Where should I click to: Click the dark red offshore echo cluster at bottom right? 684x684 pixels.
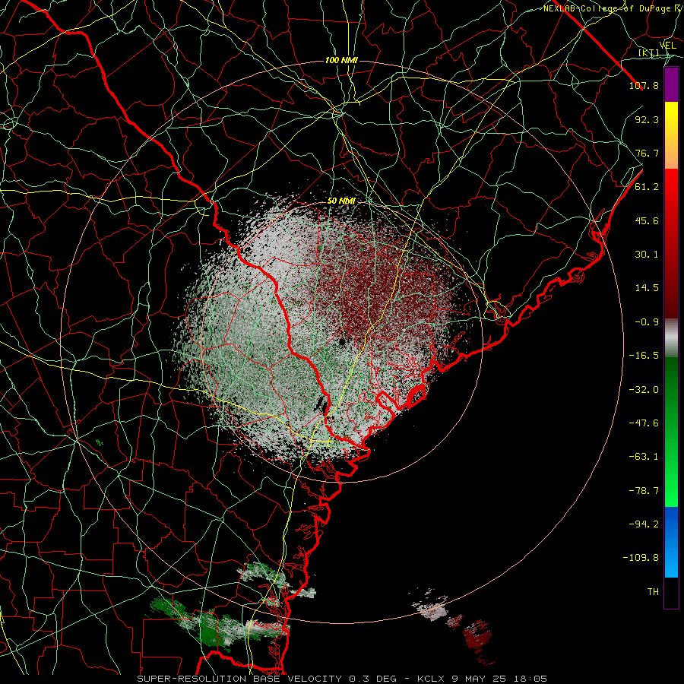pos(477,637)
